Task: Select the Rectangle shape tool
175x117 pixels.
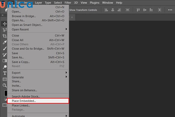Action: coord(5,79)
